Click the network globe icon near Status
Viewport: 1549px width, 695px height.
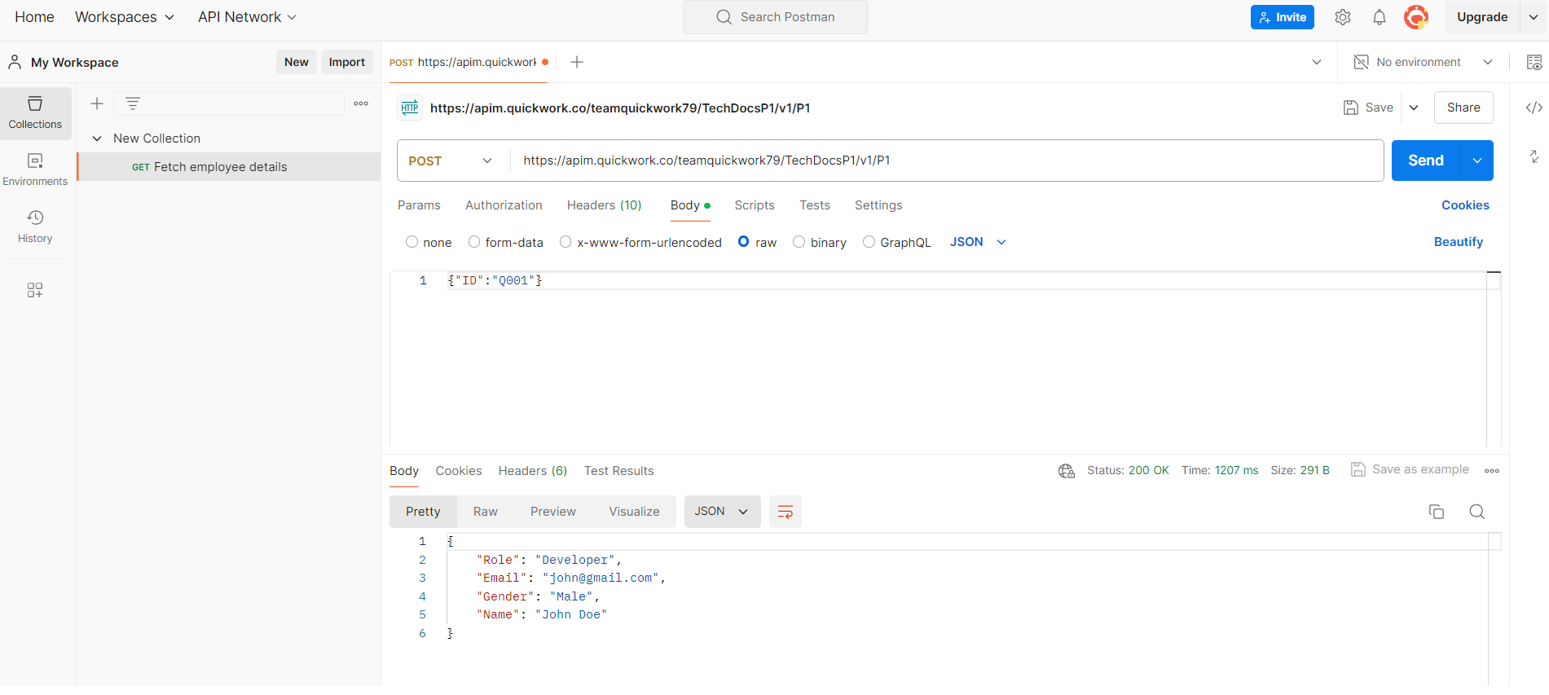click(x=1067, y=471)
